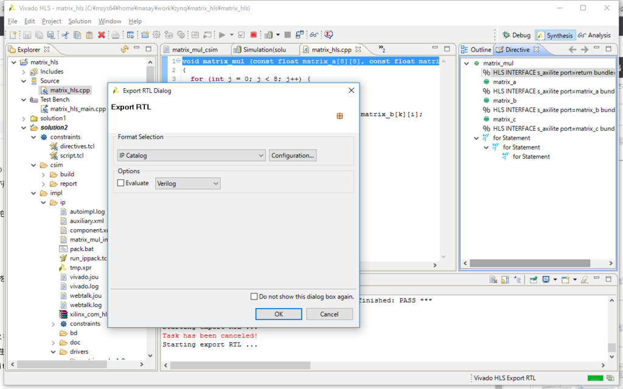Expand the solution1 folder in Explorer
This screenshot has height=389, width=623.
tap(24, 119)
